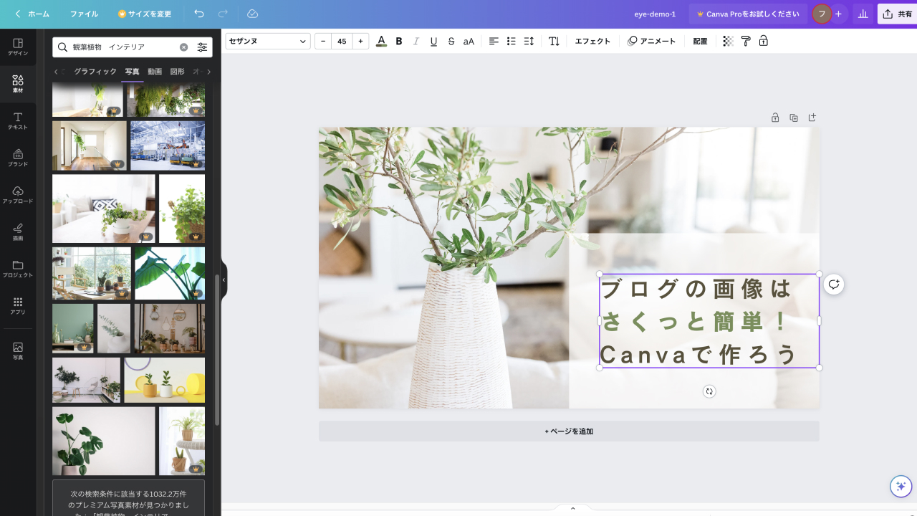Decrease font size with minus button

(x=323, y=41)
